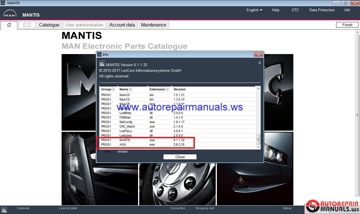Click version 1.5.1.21 cell
This screenshot has width=360, height=214.
point(179,95)
